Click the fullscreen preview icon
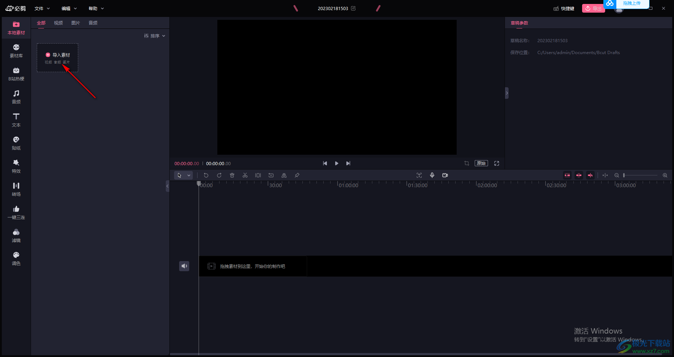The height and width of the screenshot is (357, 674). 497,163
